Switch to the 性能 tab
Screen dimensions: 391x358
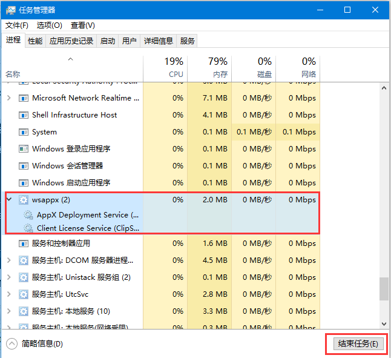point(35,41)
